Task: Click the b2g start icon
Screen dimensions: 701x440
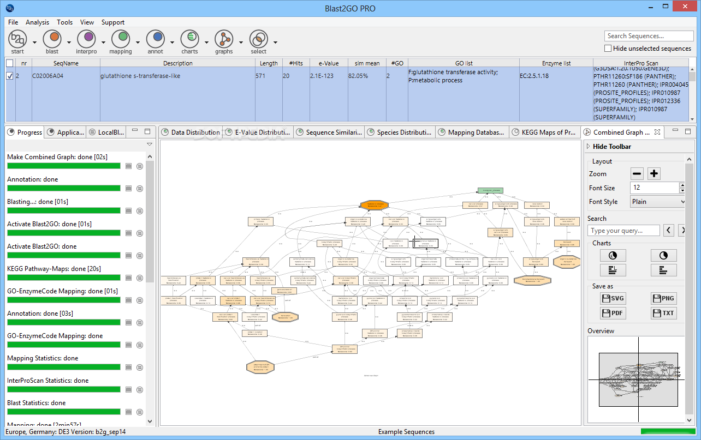Action: (17, 38)
